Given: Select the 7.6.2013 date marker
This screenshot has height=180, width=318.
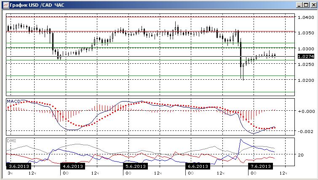Looking at the screenshot, I should (261, 167).
